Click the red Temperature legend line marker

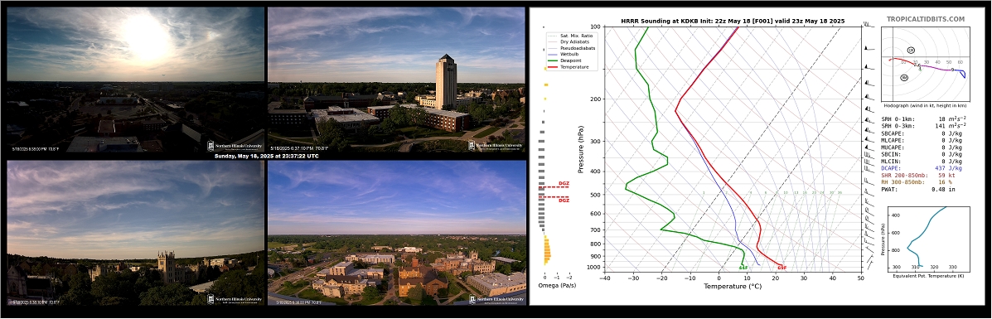point(552,67)
